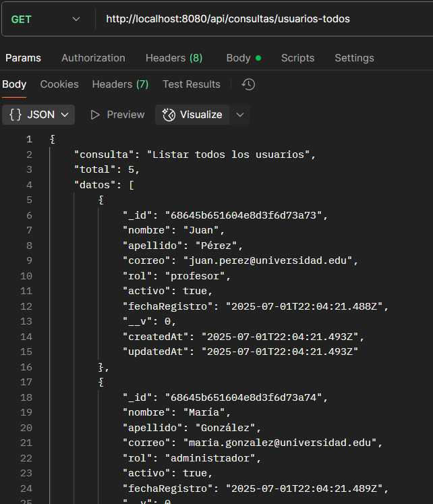Open the request Body tab with the green dot
This screenshot has width=433, height=504.
click(x=243, y=58)
